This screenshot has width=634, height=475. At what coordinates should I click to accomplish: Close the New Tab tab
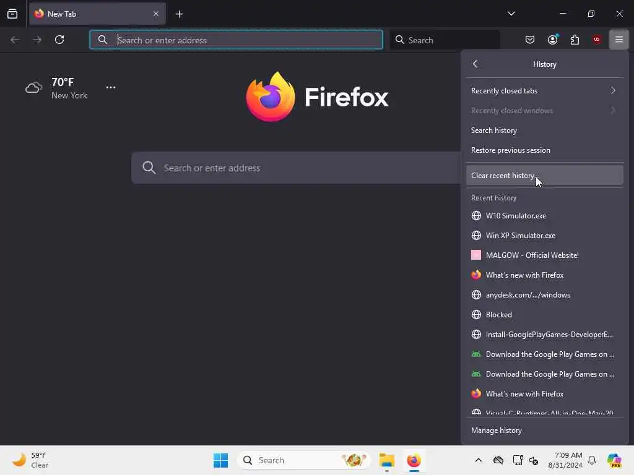coord(155,14)
